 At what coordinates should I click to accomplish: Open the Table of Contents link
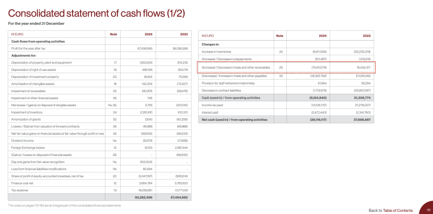coord(398,210)
